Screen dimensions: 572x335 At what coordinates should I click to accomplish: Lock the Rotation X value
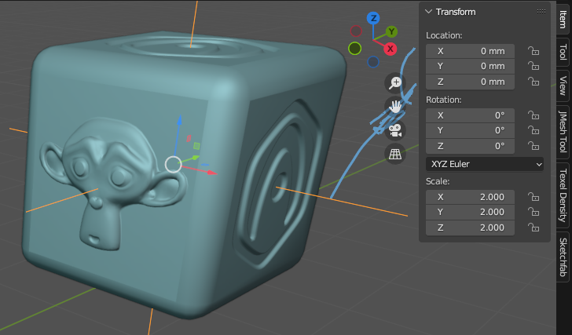tap(533, 115)
